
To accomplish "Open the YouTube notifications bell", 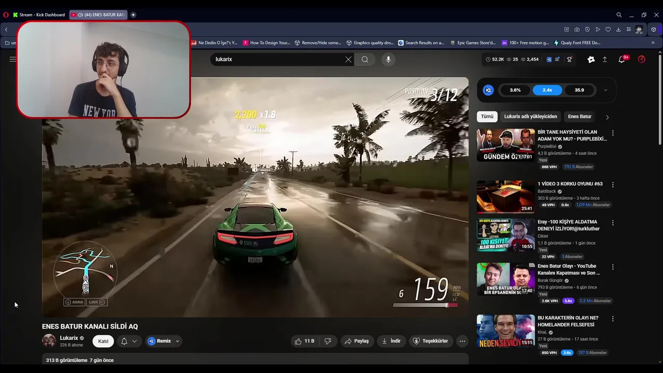I will 622,59.
